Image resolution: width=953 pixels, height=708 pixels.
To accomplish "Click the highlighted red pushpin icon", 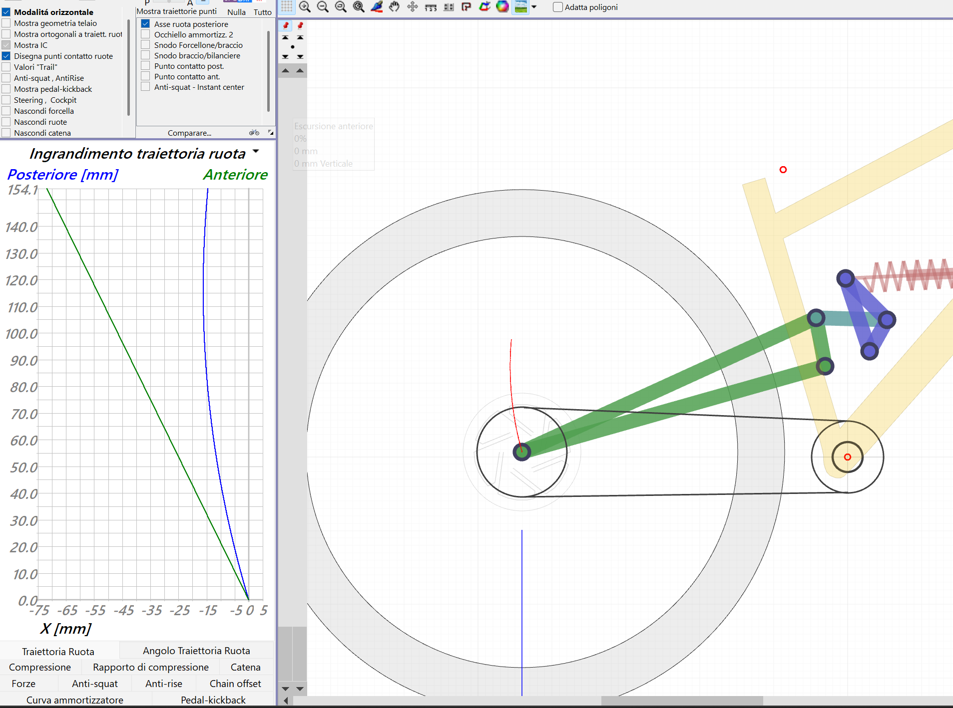I will (286, 25).
